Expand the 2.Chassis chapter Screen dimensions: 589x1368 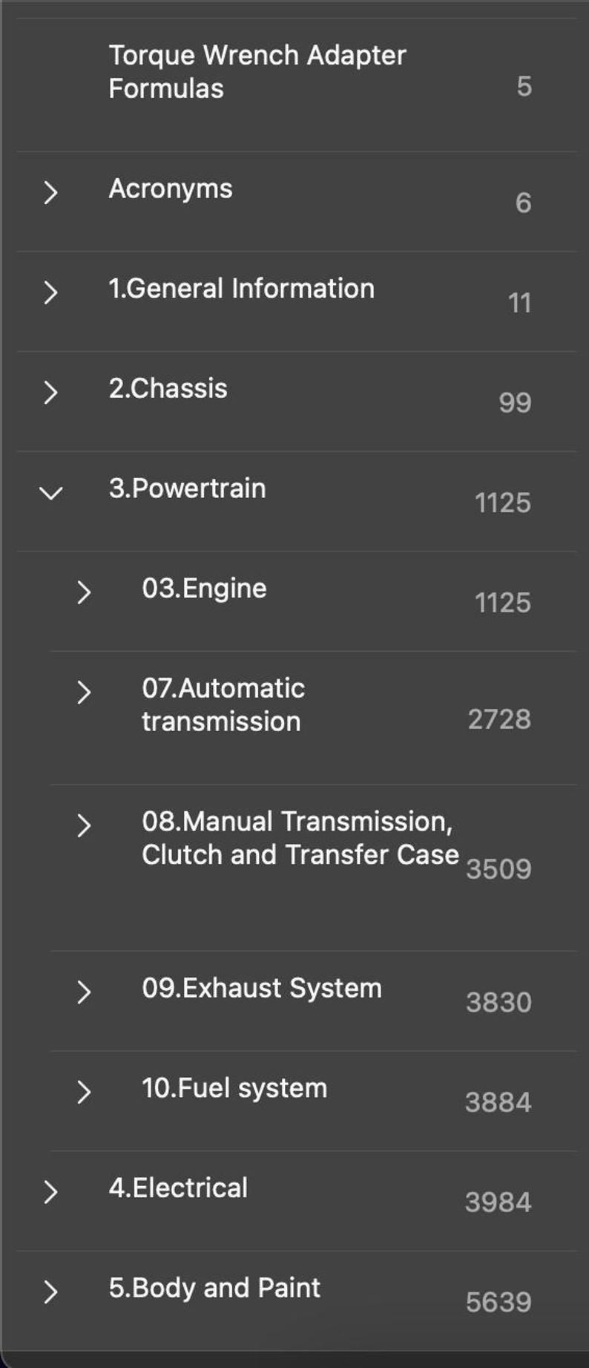pyautogui.click(x=50, y=392)
